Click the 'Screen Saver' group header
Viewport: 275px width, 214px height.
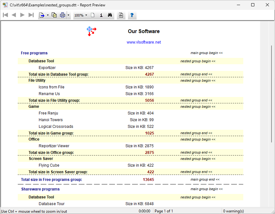click(x=41, y=159)
